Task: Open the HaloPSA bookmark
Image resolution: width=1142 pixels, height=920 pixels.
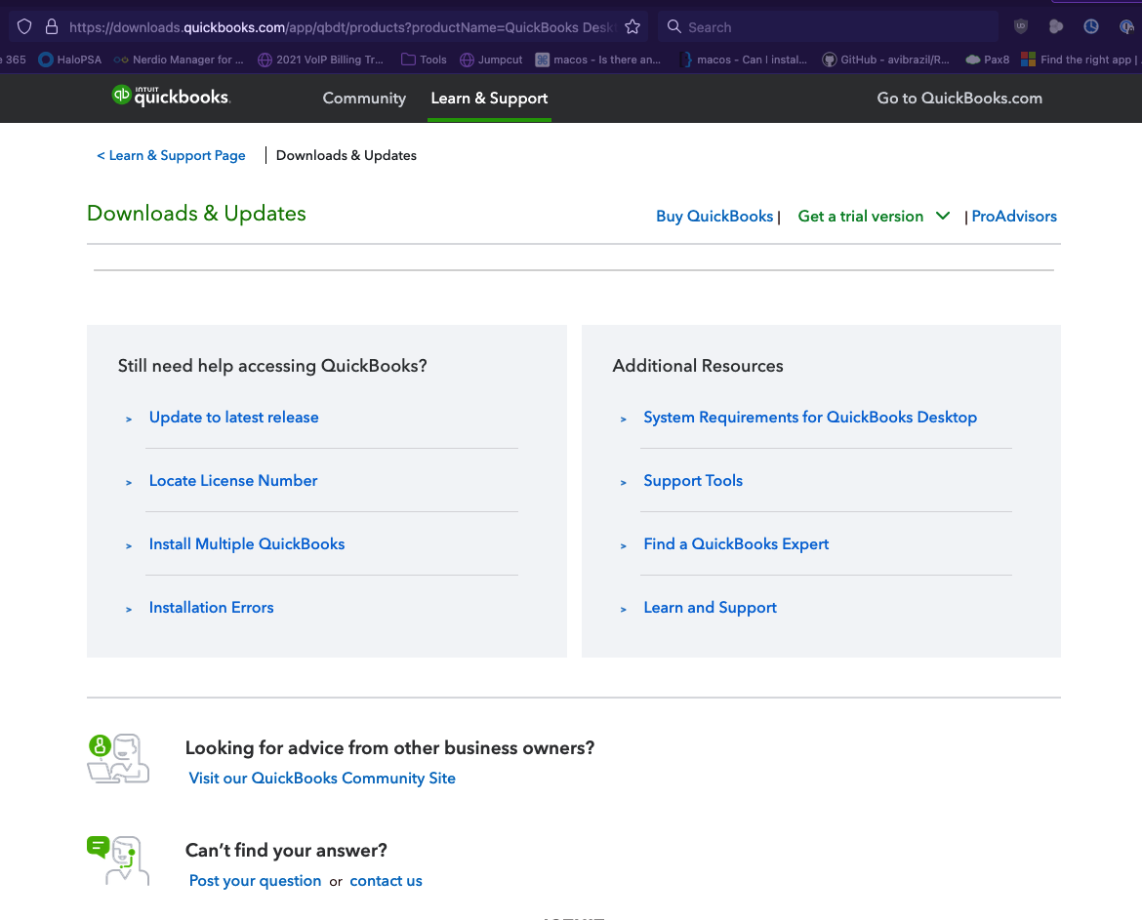Action: (x=70, y=60)
